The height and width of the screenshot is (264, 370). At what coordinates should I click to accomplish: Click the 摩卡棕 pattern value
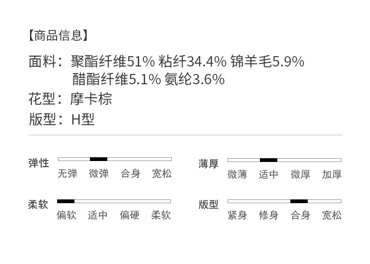tap(91, 99)
